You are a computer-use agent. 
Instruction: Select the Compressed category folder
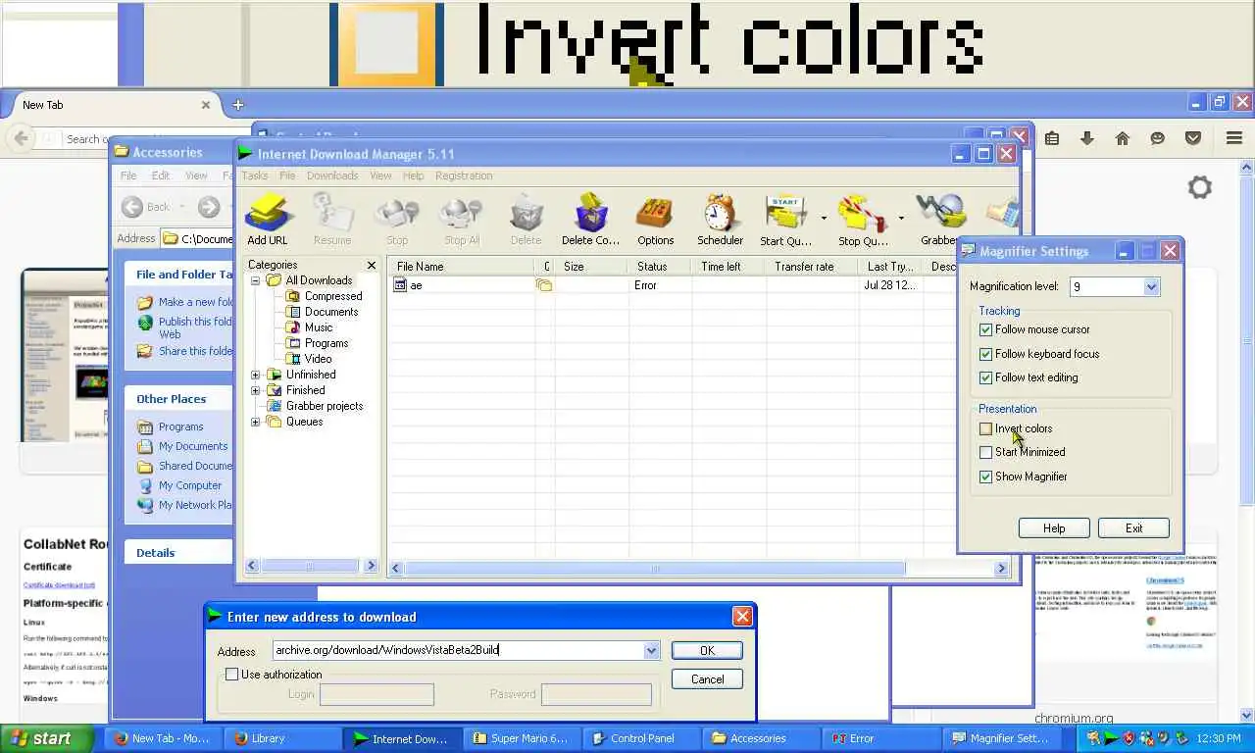pos(333,296)
